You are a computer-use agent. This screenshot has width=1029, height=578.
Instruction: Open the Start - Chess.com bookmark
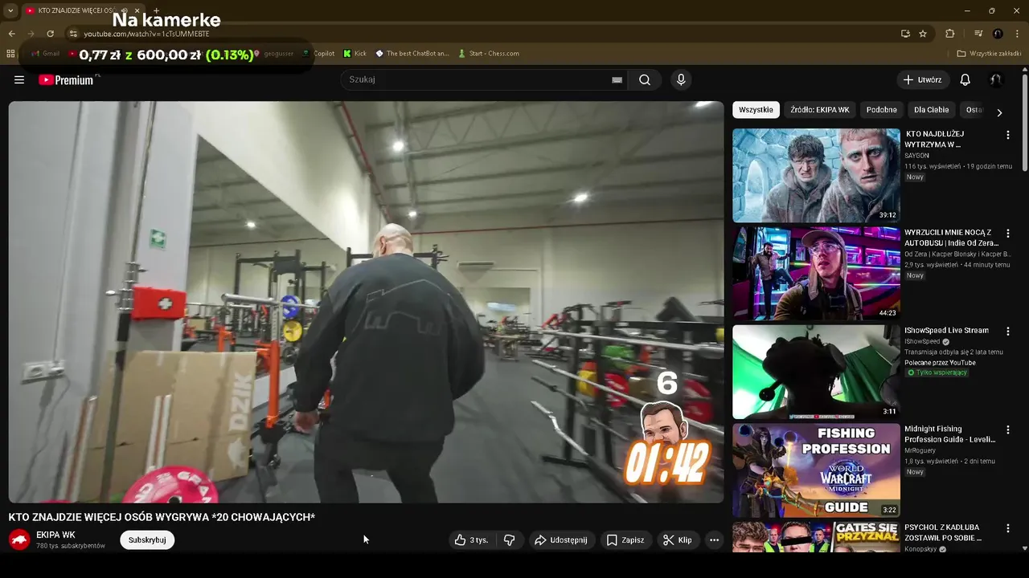(x=489, y=54)
